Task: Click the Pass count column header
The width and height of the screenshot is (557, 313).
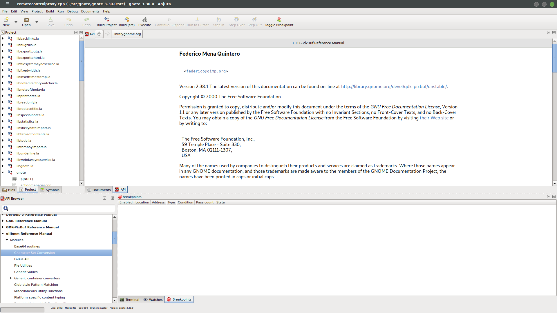Action: click(205, 202)
